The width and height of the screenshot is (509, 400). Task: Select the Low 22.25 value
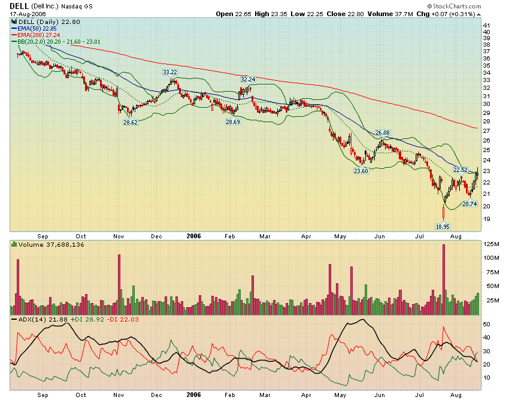tap(307, 14)
